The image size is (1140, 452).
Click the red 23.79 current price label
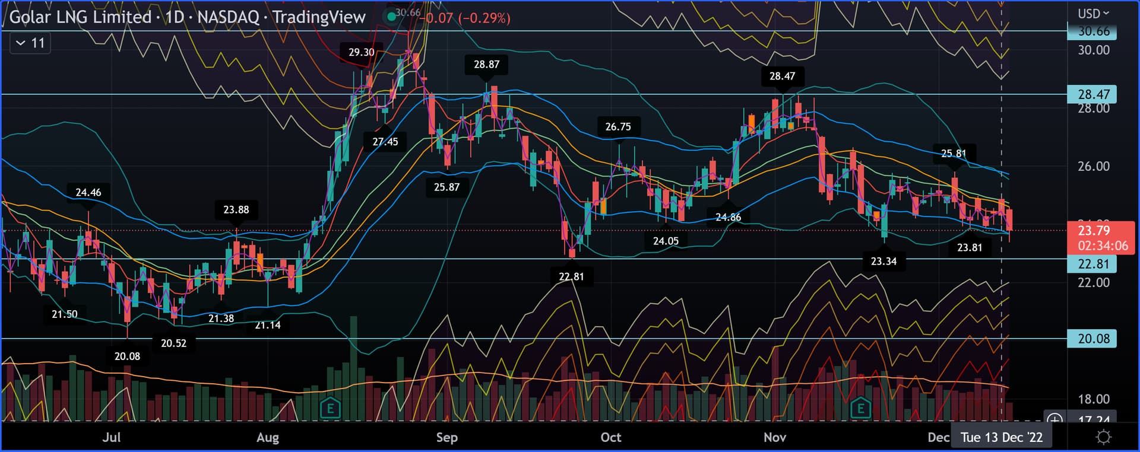click(1100, 237)
